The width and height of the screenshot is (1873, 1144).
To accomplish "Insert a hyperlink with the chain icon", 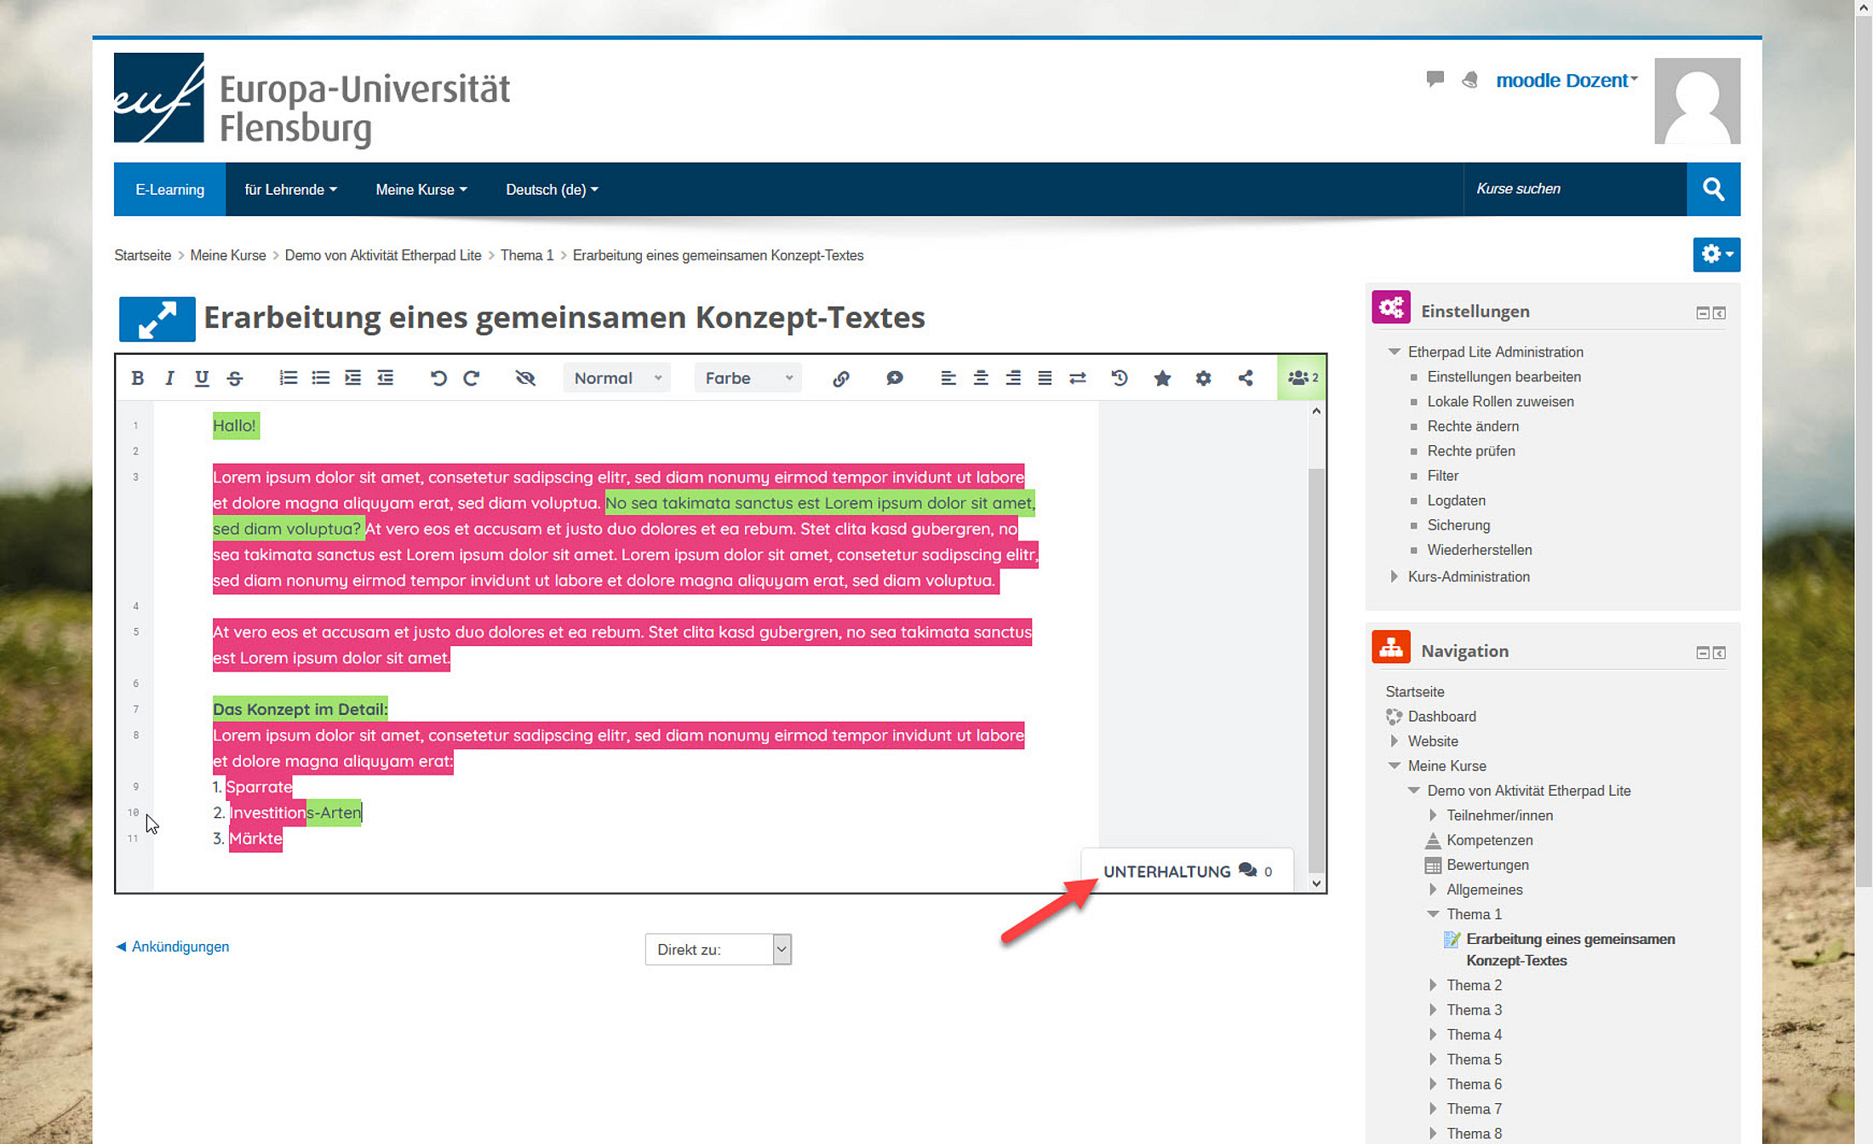I will (x=840, y=379).
